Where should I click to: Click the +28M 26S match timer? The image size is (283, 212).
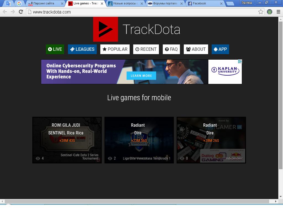tap(211, 141)
